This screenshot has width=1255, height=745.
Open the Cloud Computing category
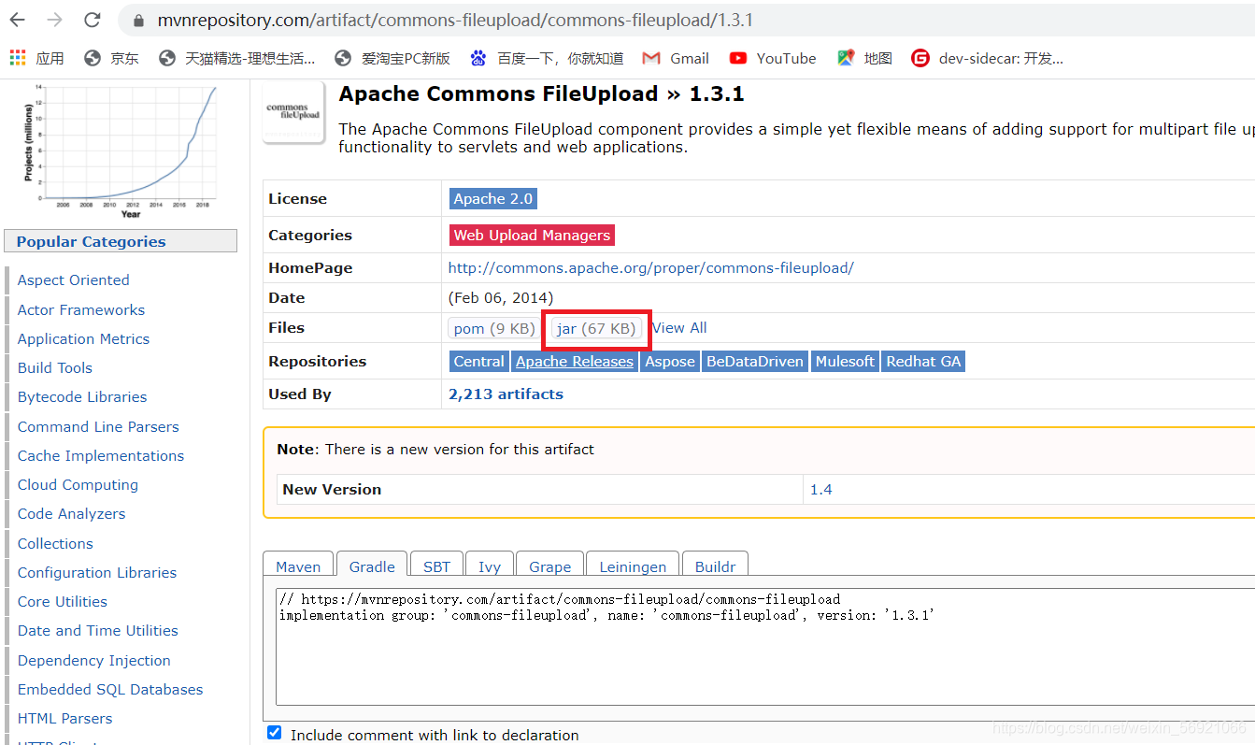pyautogui.click(x=78, y=484)
